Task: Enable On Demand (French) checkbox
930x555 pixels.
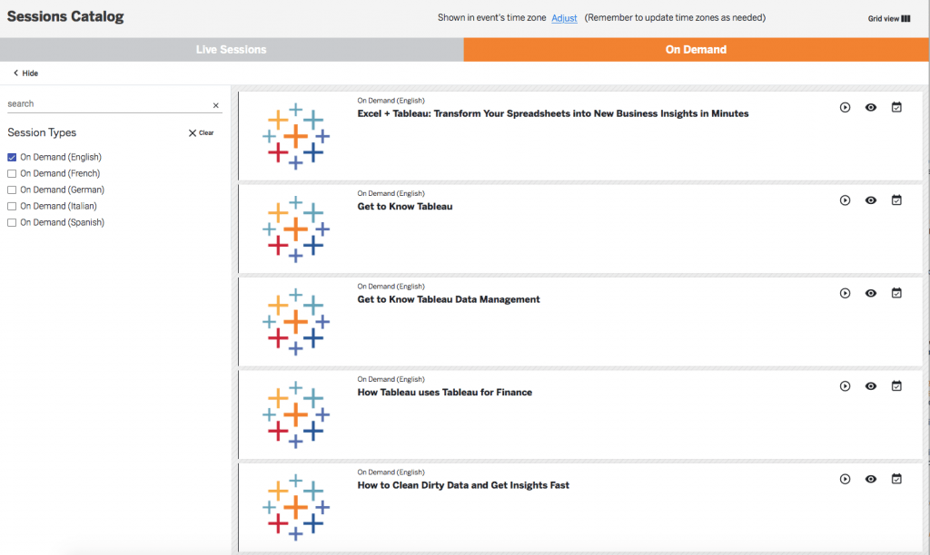Action: [12, 173]
